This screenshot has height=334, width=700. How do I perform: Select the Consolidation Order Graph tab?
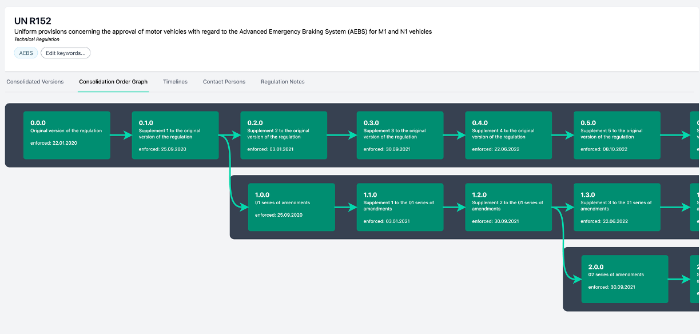[113, 82]
